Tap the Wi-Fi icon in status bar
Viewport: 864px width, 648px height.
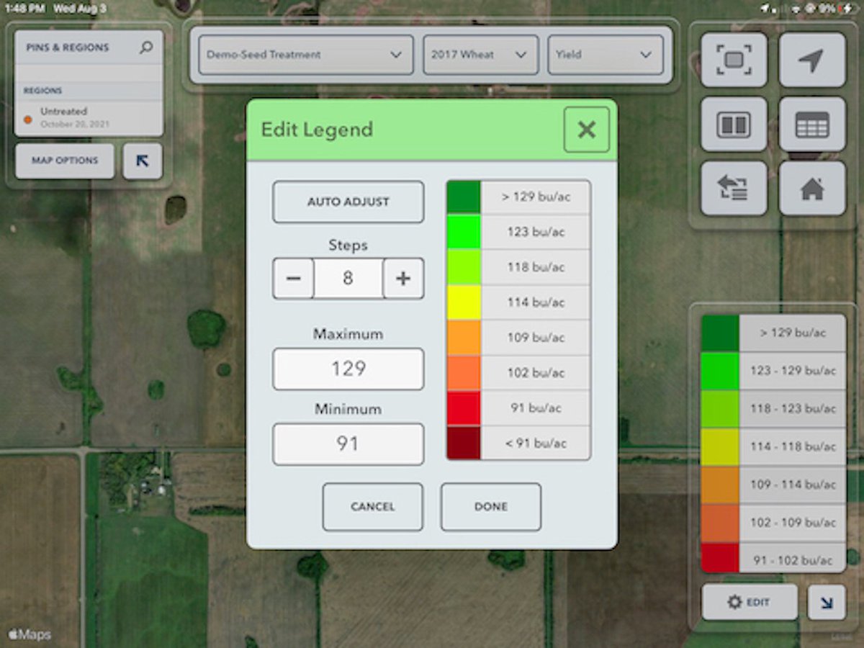796,9
